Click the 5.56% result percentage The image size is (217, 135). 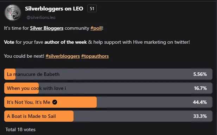(200, 74)
